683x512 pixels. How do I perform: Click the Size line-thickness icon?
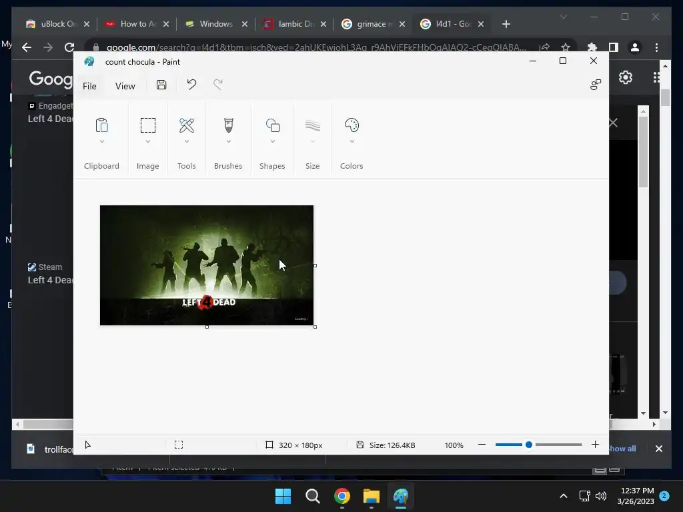[x=313, y=125]
